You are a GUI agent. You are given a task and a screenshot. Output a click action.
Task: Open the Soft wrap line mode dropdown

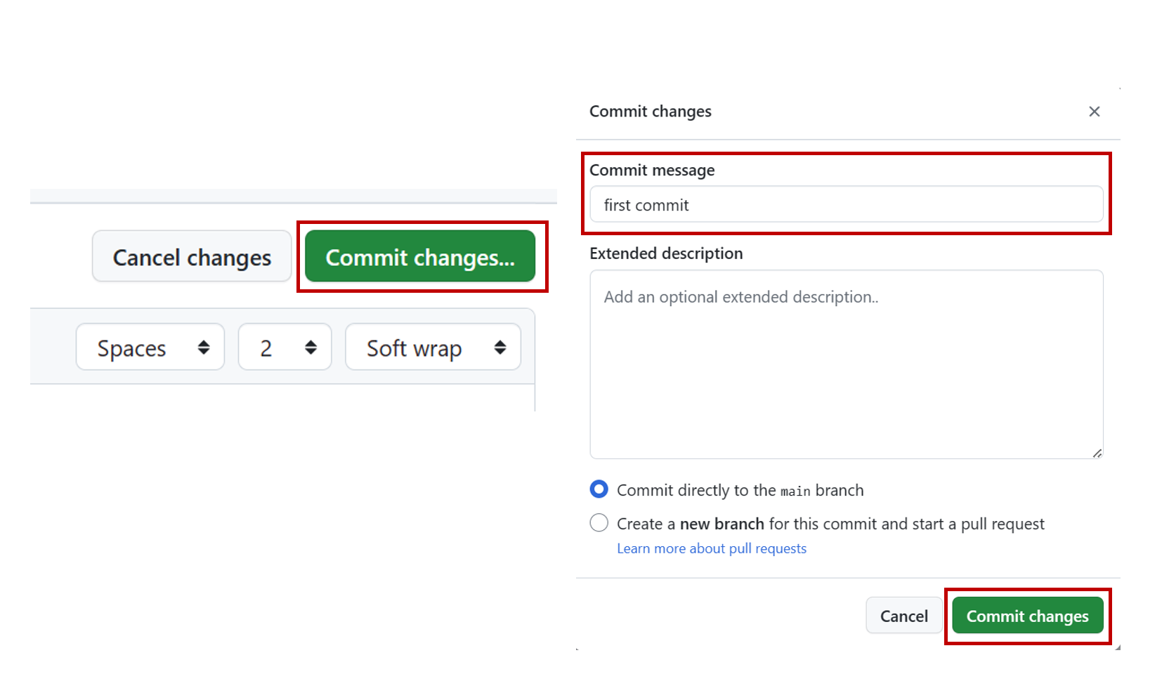point(414,348)
